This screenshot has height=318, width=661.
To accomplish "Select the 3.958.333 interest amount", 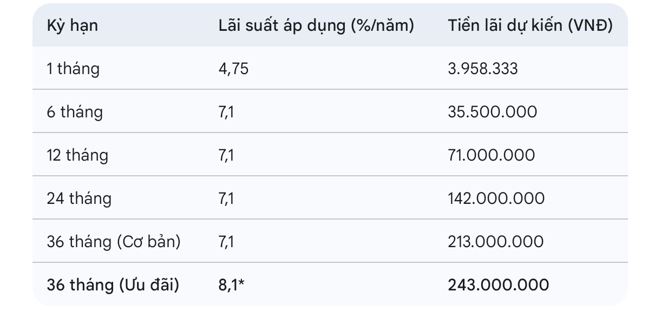I will (482, 69).
